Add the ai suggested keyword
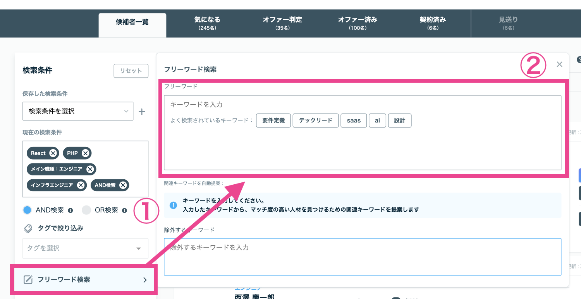This screenshot has height=299, width=581. click(x=377, y=121)
